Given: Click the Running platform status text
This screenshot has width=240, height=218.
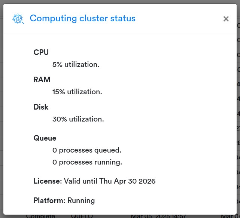Looking at the screenshot, I should point(81,200).
